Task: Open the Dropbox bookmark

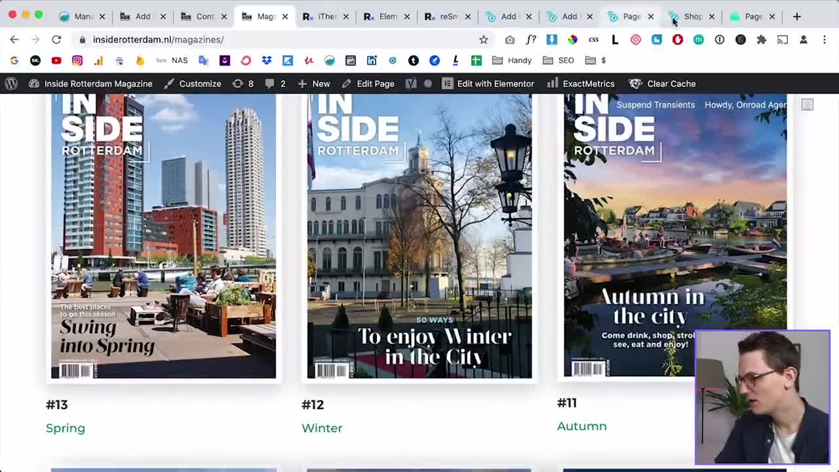Action: point(267,60)
